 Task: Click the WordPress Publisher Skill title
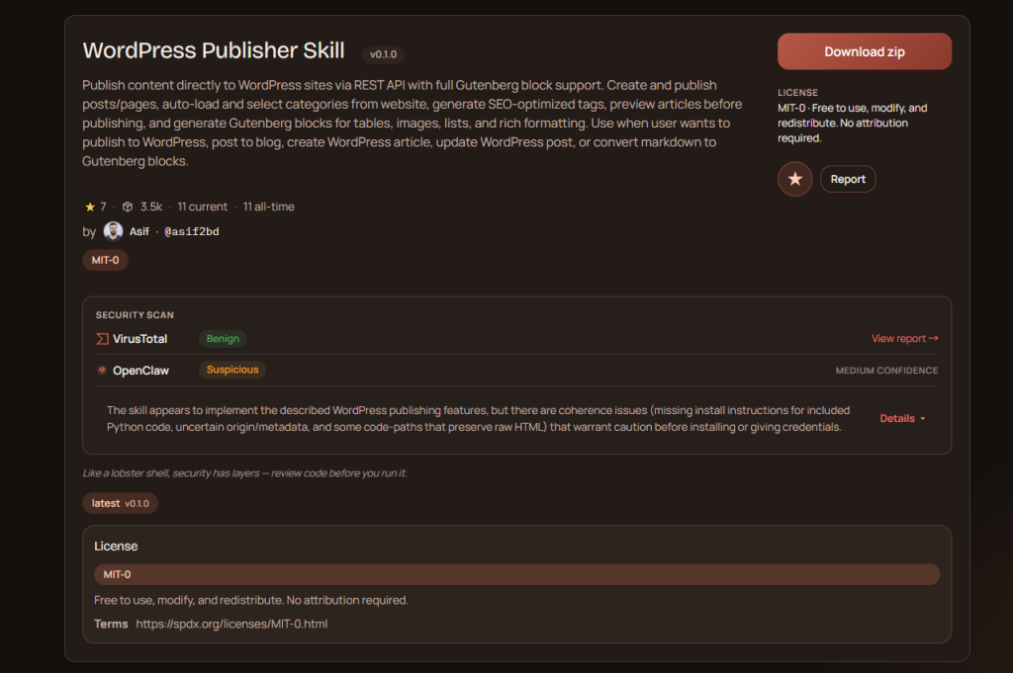(x=214, y=50)
